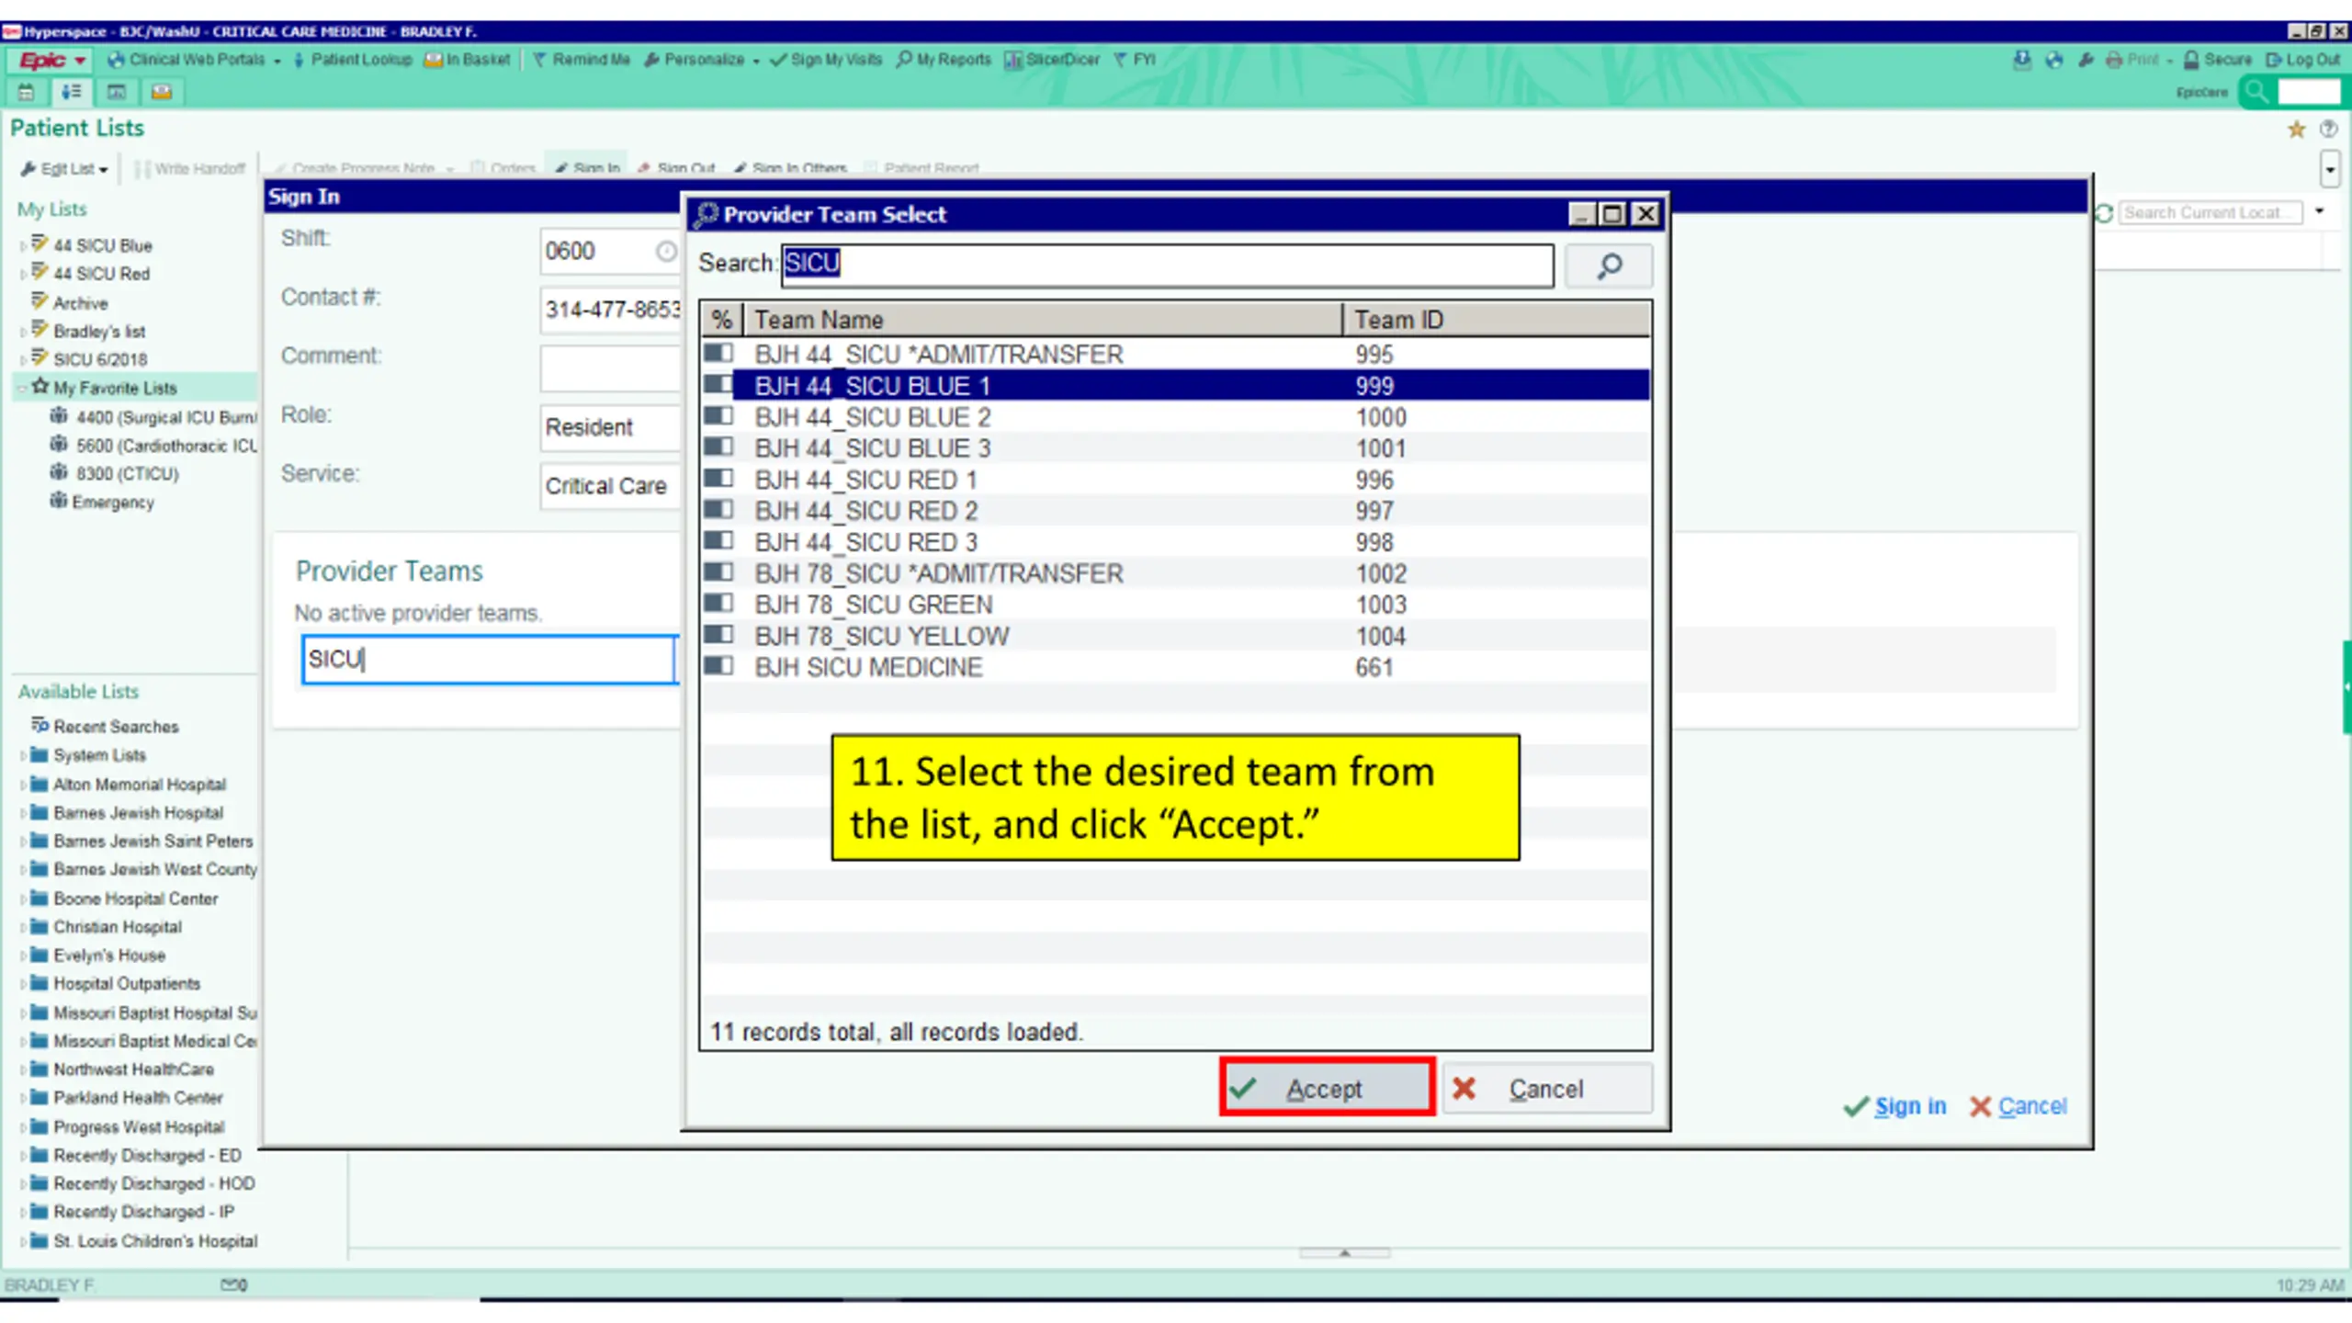Screen dimensions: 2352x1323
Task: Click the wrench icon in top-right toolbar
Action: [2086, 60]
